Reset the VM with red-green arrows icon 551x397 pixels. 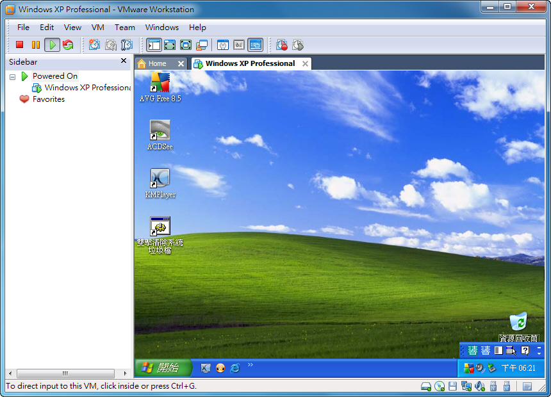coord(68,45)
